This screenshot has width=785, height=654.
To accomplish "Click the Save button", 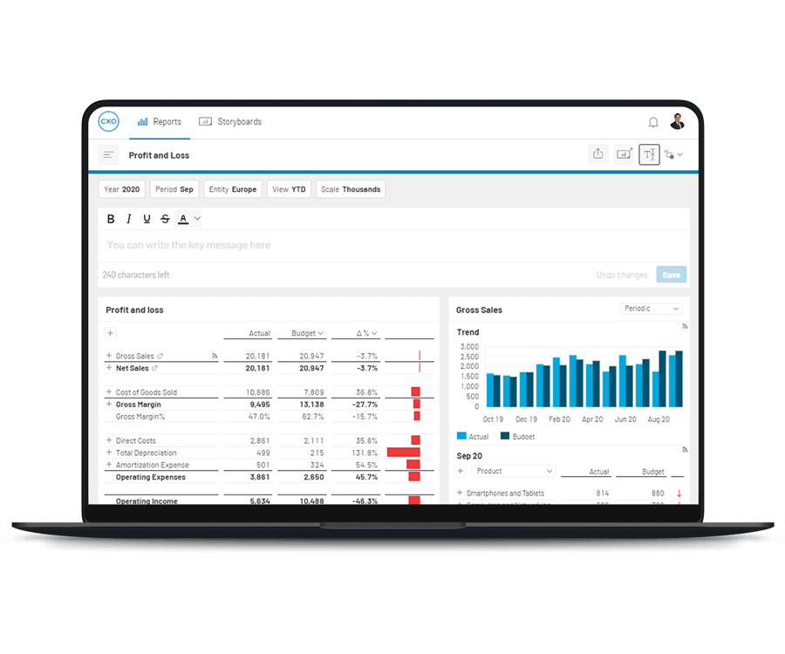I will point(671,275).
